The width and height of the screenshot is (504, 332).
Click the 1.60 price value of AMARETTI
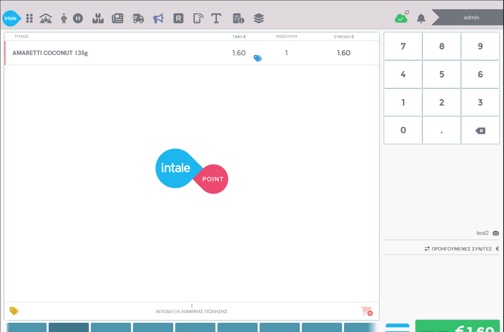(x=239, y=53)
